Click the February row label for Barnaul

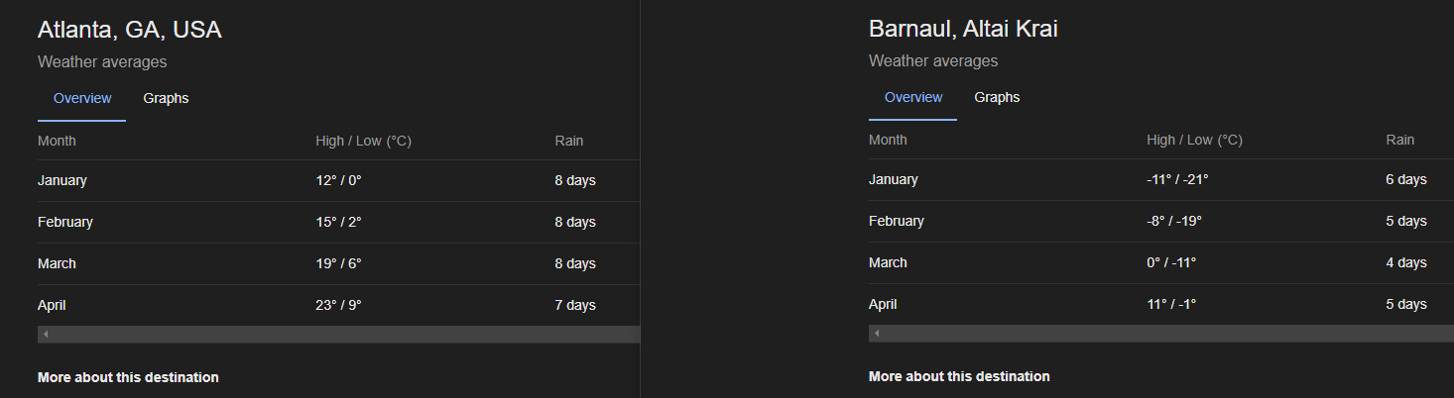pos(897,221)
